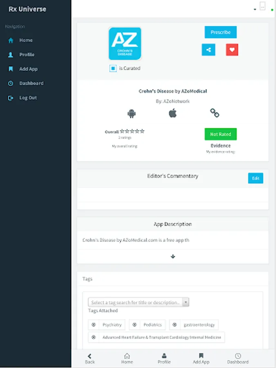
Task: Expand the app description down arrow
Action: point(173,256)
